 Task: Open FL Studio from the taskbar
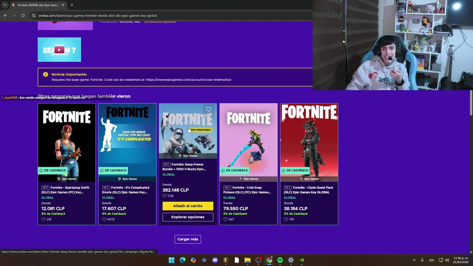pyautogui.click(x=226, y=260)
